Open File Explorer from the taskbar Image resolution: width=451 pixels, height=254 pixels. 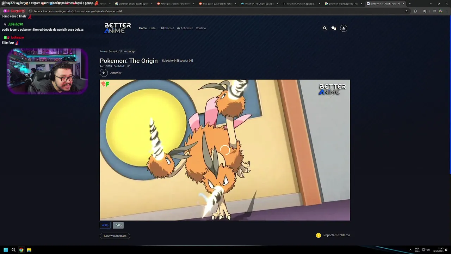[29, 250]
